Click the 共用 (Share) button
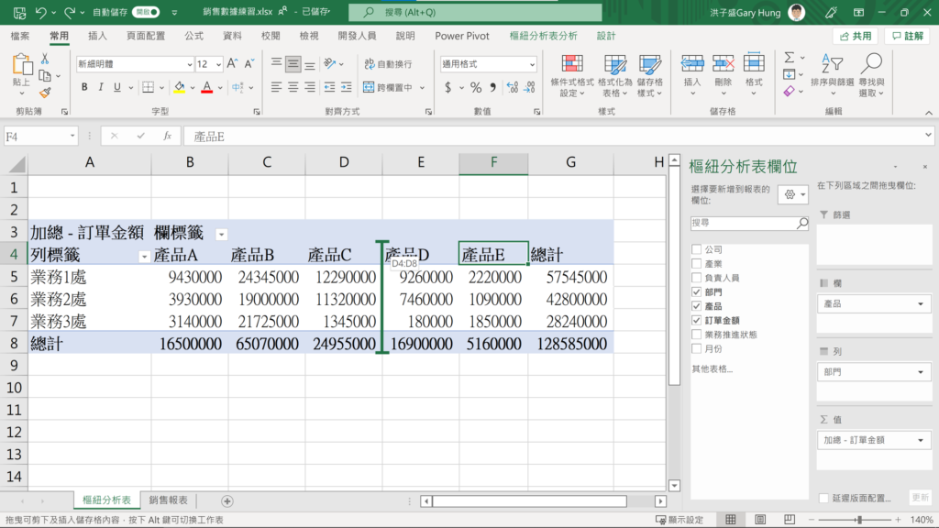This screenshot has height=528, width=939. coord(856,37)
